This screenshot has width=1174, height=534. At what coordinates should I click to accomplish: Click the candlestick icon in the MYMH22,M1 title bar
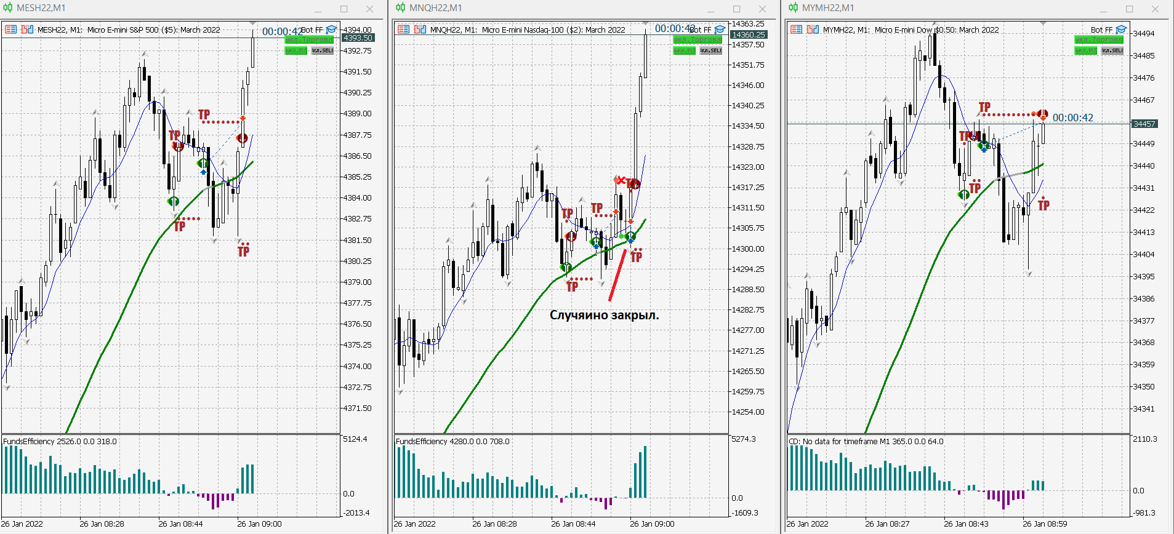click(x=793, y=8)
